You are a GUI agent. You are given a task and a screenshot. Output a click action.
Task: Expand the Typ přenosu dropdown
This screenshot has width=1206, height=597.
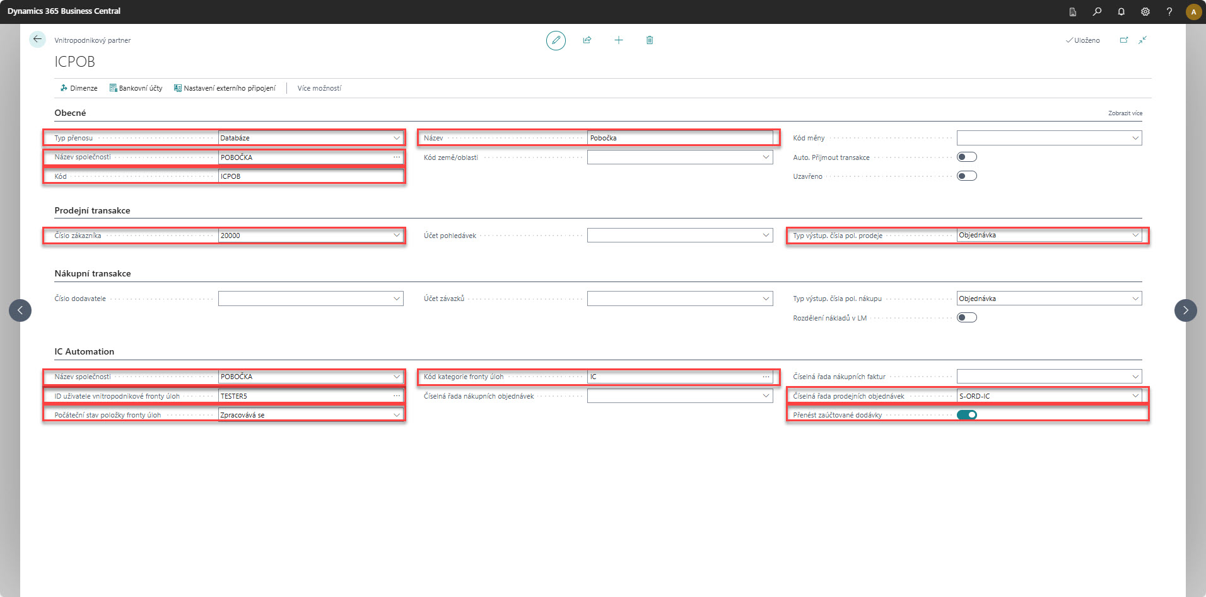tap(397, 138)
